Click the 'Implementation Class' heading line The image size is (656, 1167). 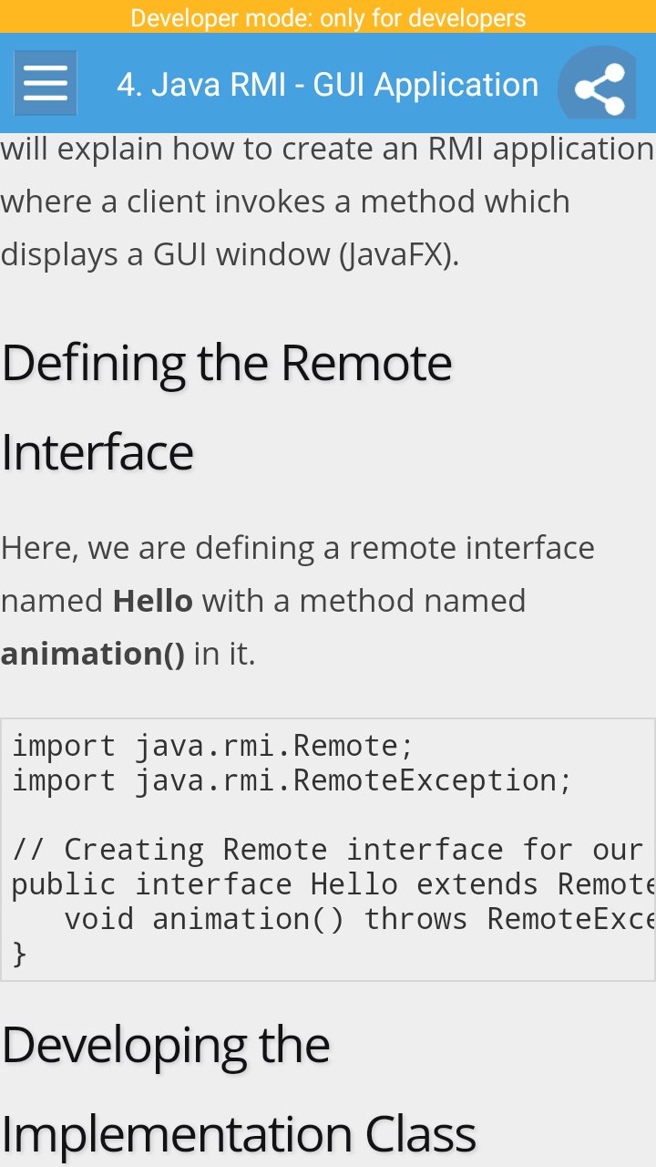coord(238,1134)
